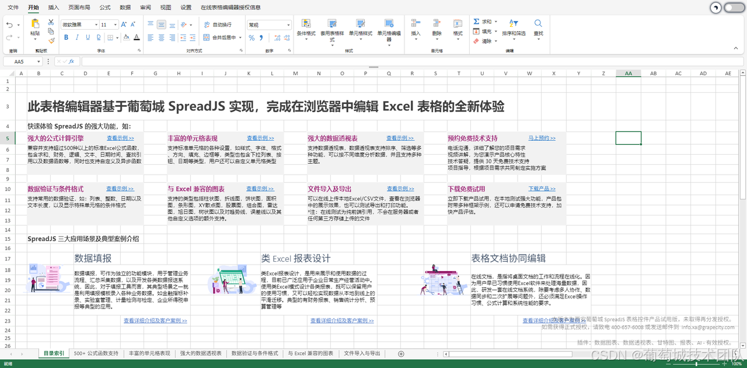Click the Copy icon
The width and height of the screenshot is (747, 368).
(51, 32)
